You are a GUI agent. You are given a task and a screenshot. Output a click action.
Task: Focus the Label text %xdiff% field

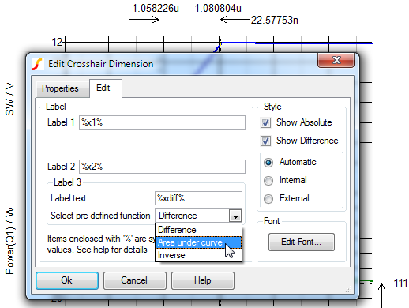click(x=198, y=198)
